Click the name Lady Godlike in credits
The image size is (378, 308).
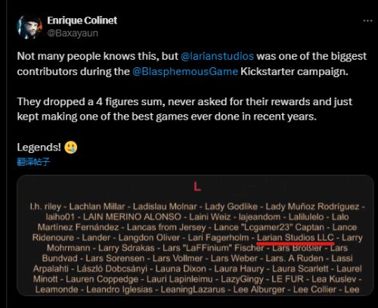(231, 207)
